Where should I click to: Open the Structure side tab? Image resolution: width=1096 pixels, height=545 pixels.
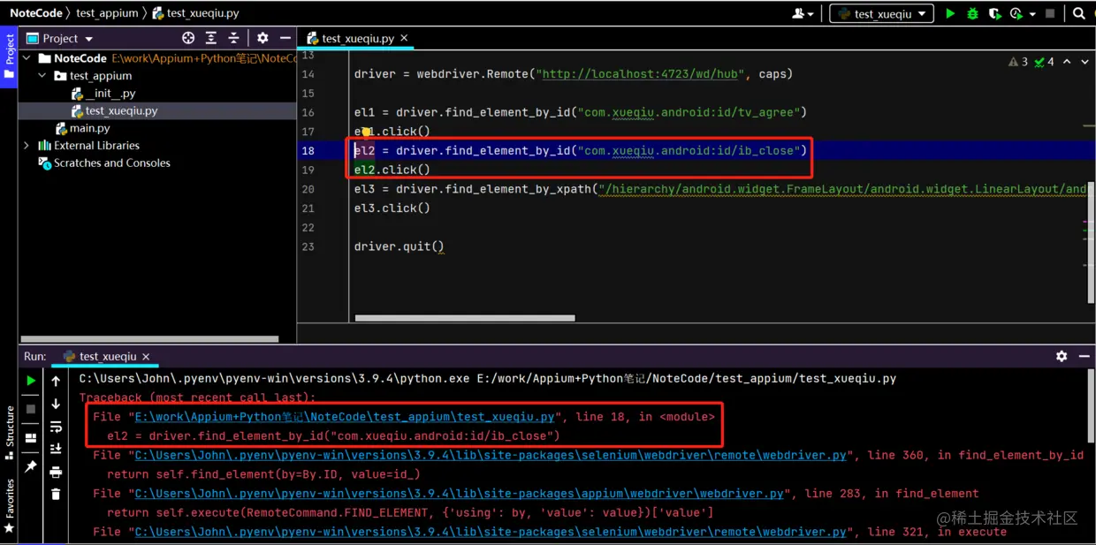[9, 434]
